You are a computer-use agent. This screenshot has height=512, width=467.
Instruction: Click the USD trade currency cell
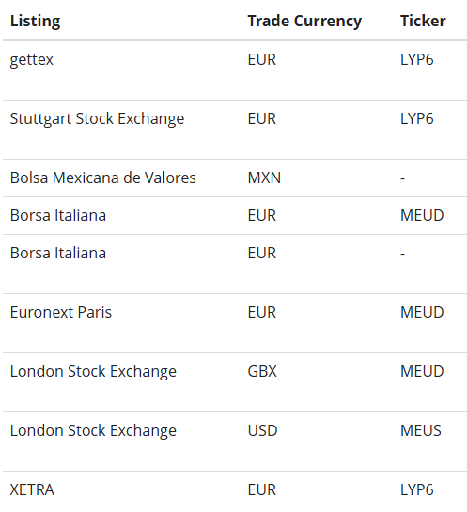(262, 430)
